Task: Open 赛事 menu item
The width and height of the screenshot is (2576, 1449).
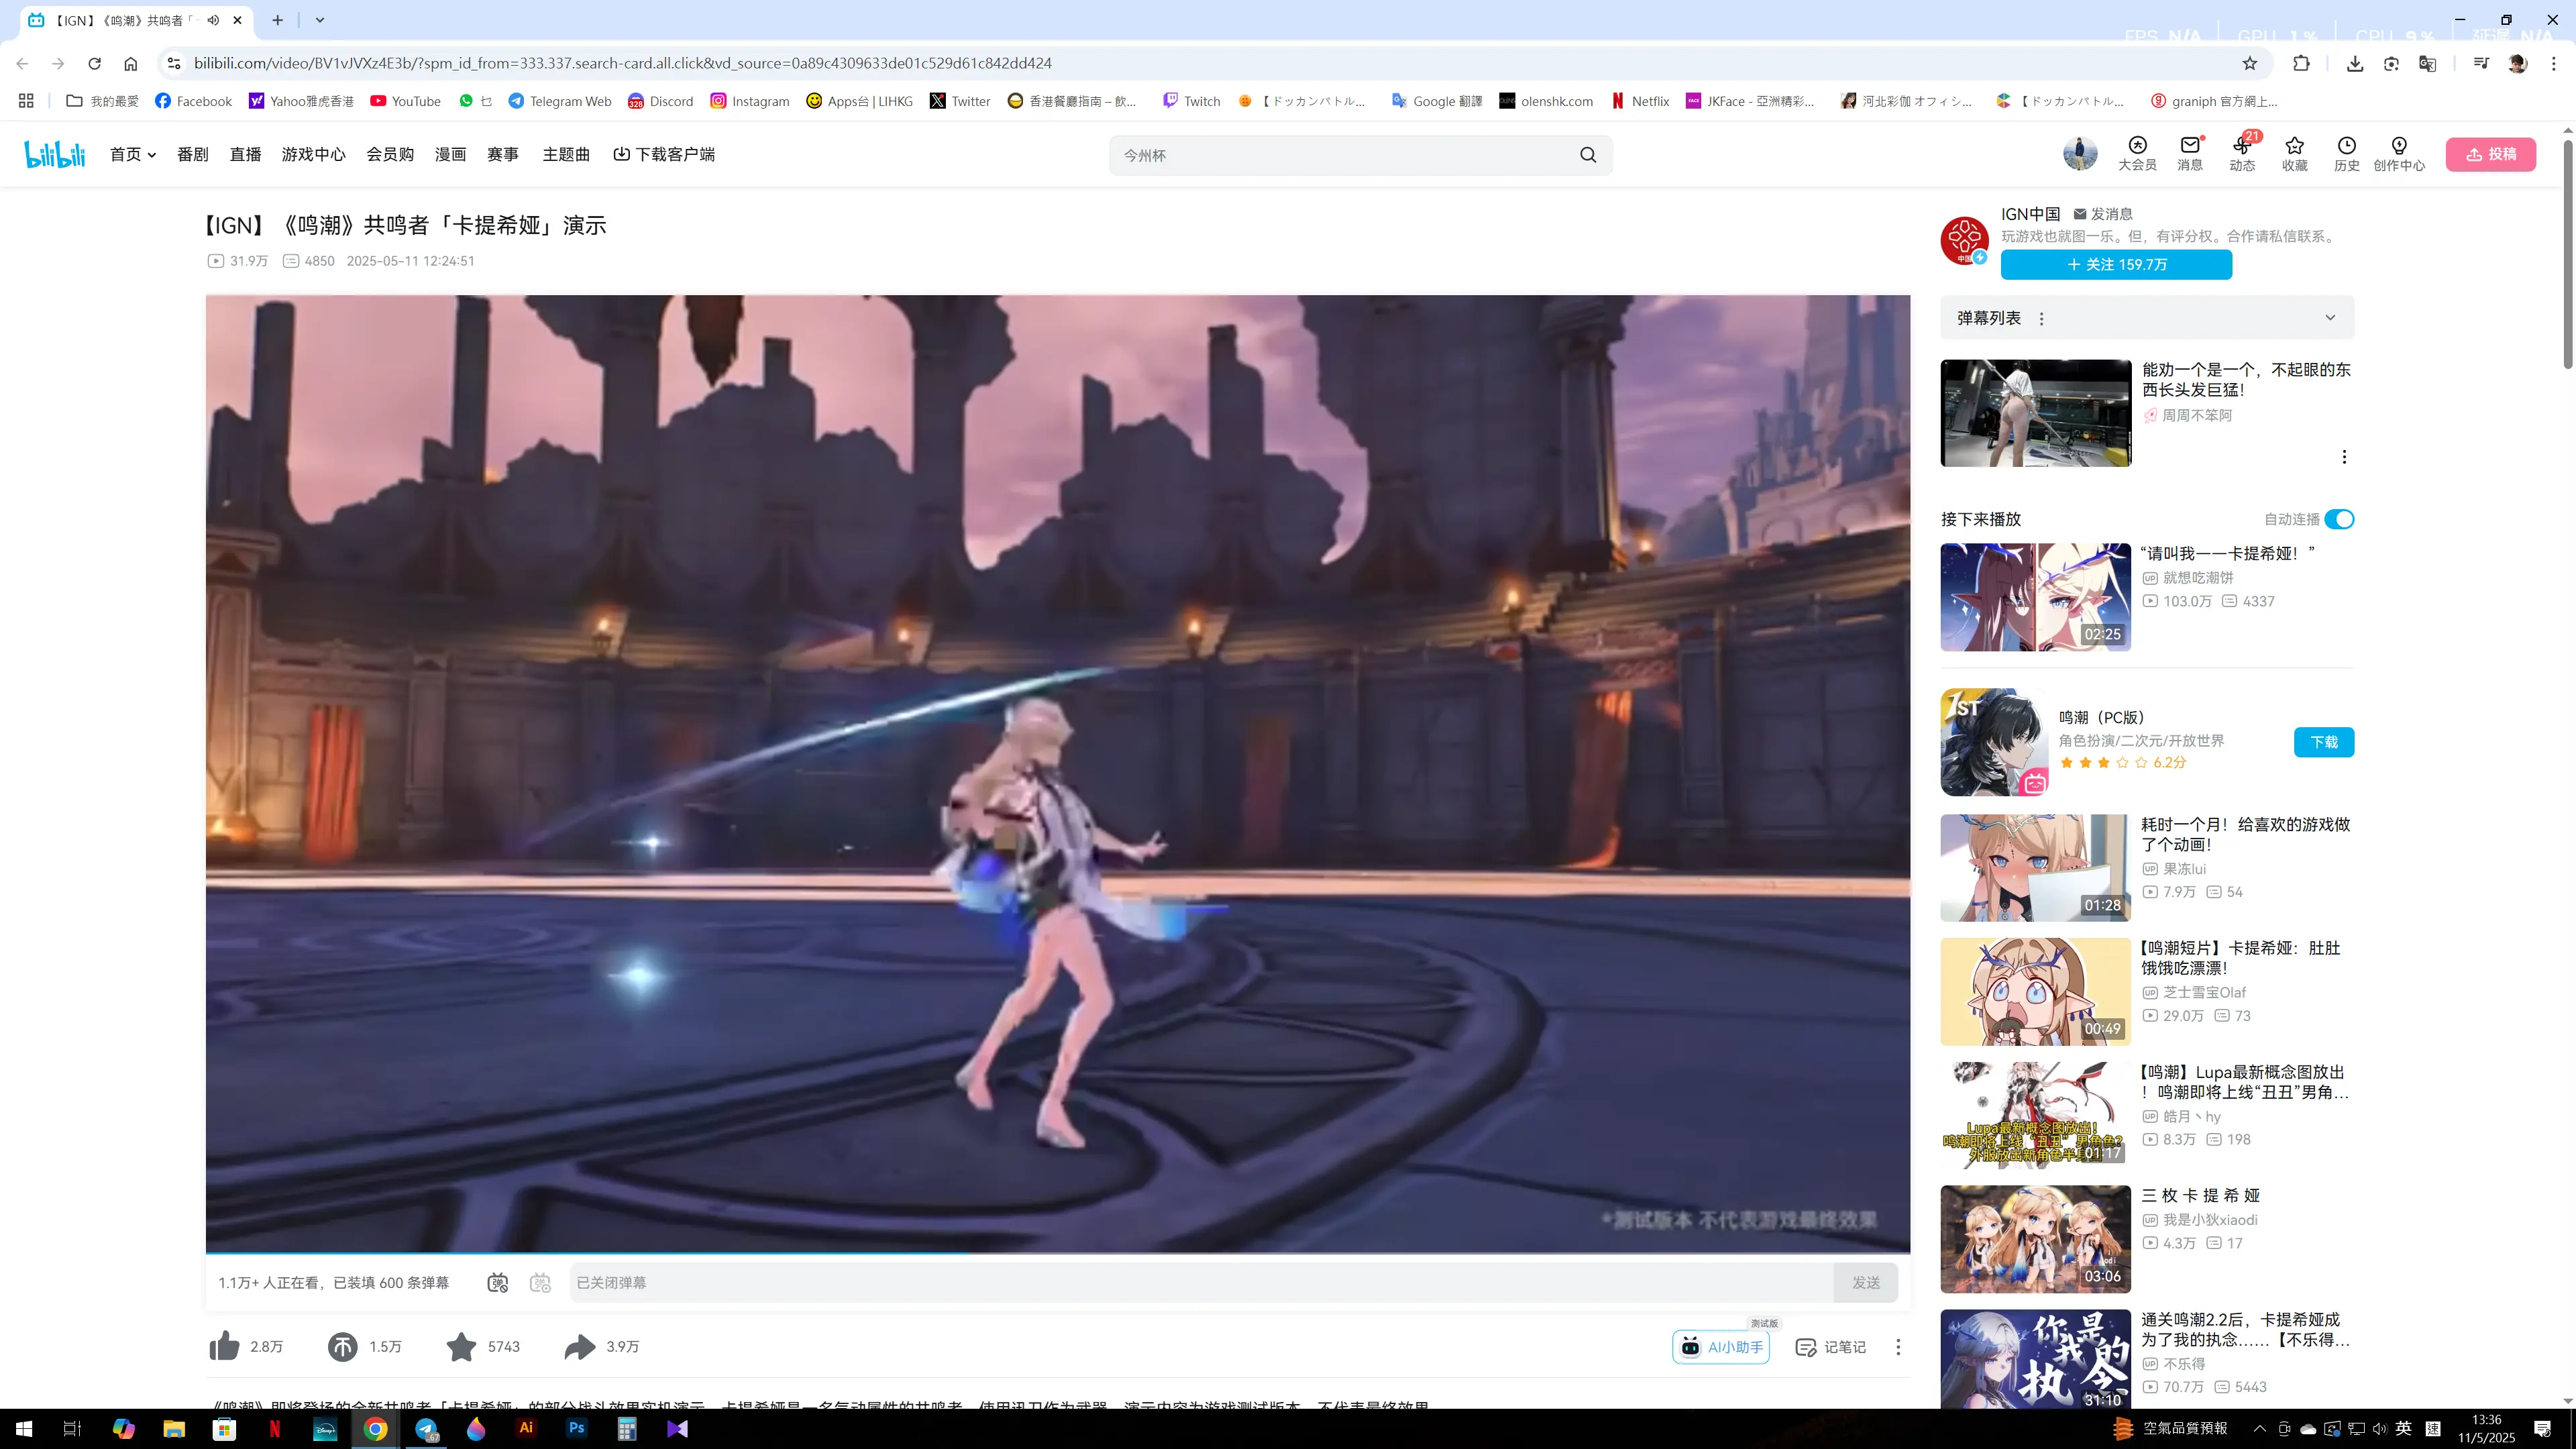Action: tap(502, 154)
